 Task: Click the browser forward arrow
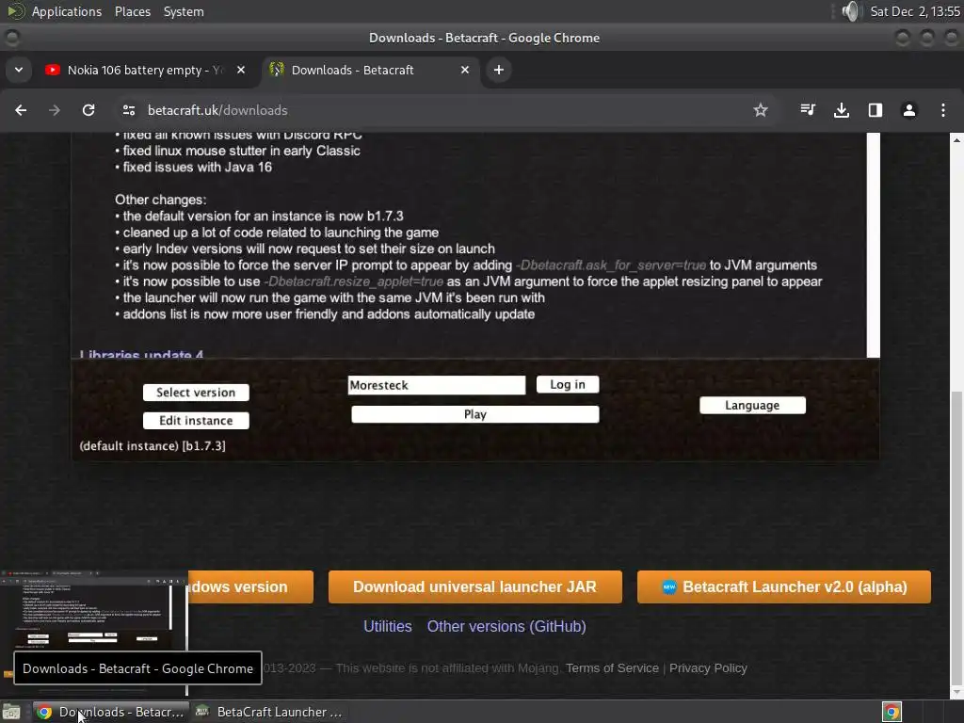click(55, 110)
